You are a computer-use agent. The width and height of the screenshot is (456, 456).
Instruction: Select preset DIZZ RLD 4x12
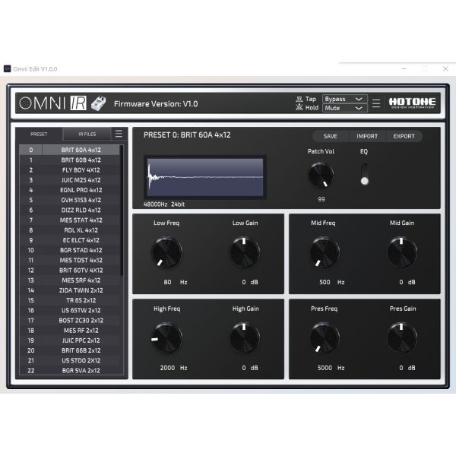pyautogui.click(x=70, y=210)
